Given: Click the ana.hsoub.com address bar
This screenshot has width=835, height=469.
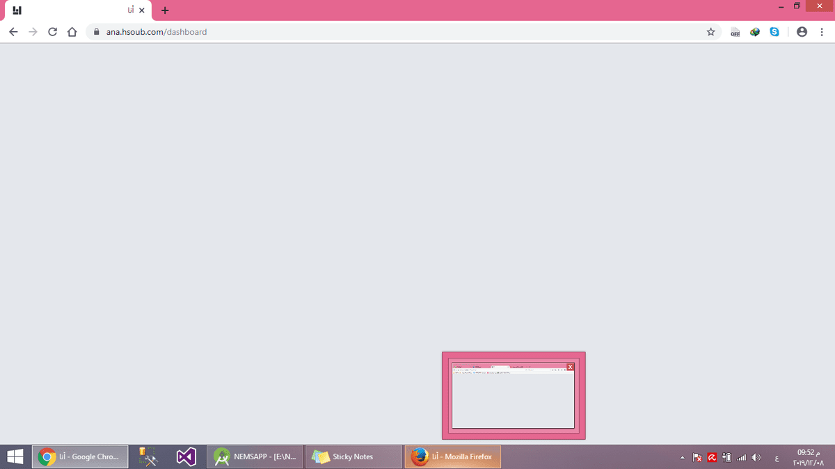Looking at the screenshot, I should pyautogui.click(x=348, y=32).
